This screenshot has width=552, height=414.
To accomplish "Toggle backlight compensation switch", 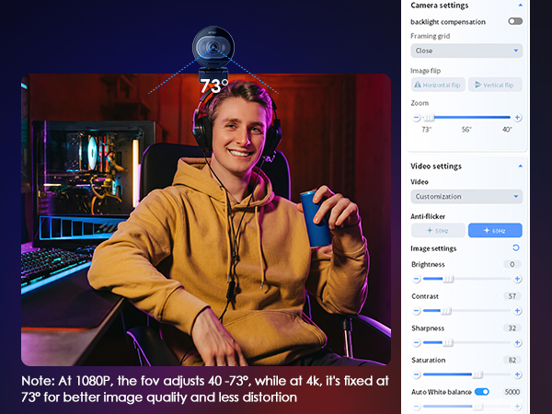I will [x=515, y=21].
